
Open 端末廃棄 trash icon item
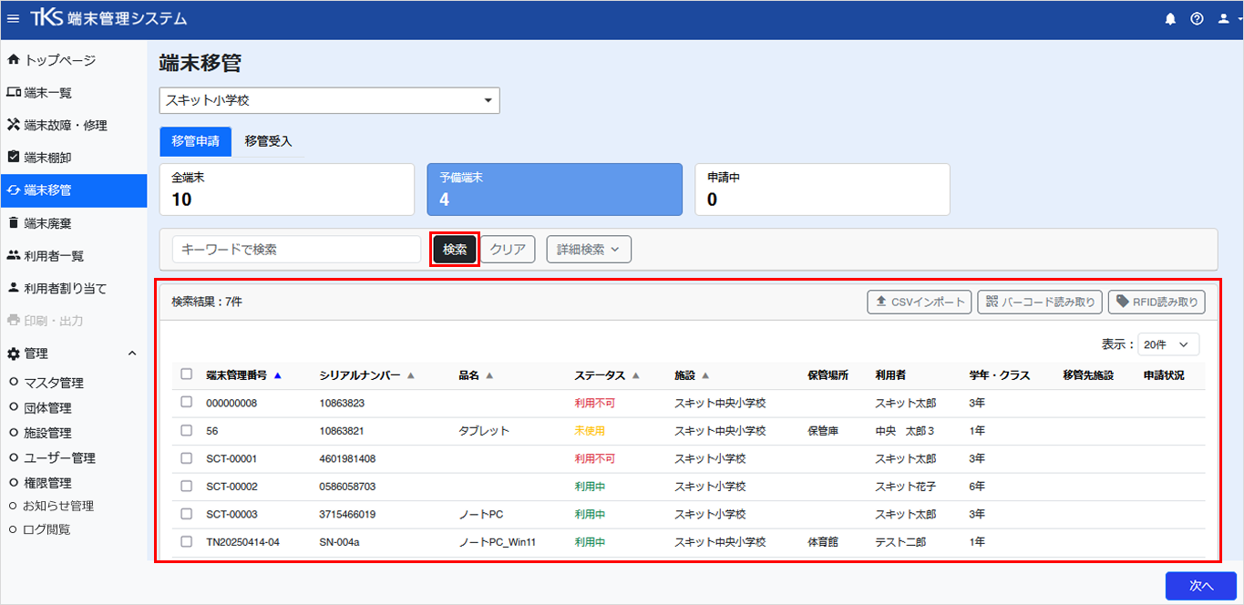pos(13,223)
